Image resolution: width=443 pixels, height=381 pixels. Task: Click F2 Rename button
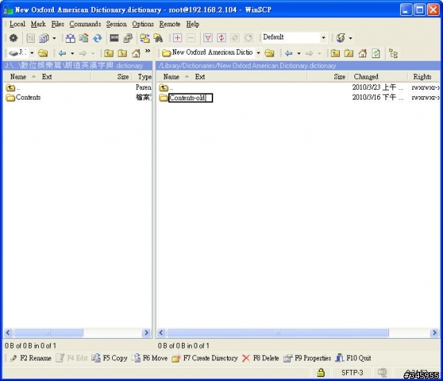30,358
